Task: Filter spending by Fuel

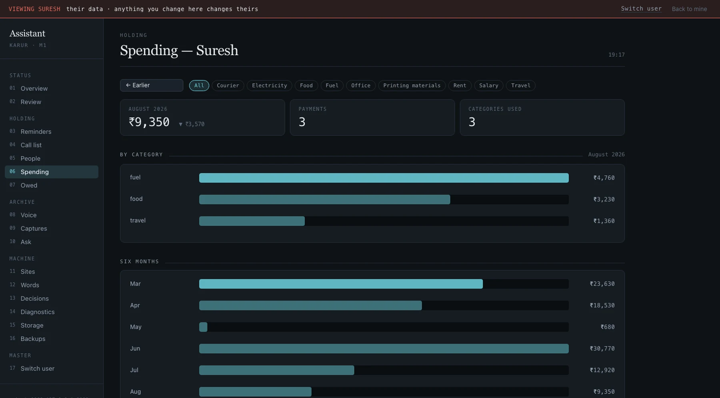Action: (332, 86)
